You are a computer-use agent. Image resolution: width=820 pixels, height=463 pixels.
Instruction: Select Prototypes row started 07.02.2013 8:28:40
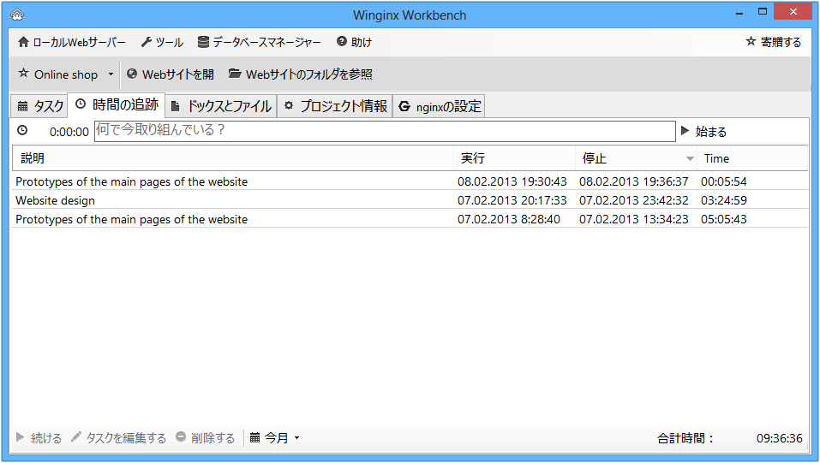[x=410, y=219]
